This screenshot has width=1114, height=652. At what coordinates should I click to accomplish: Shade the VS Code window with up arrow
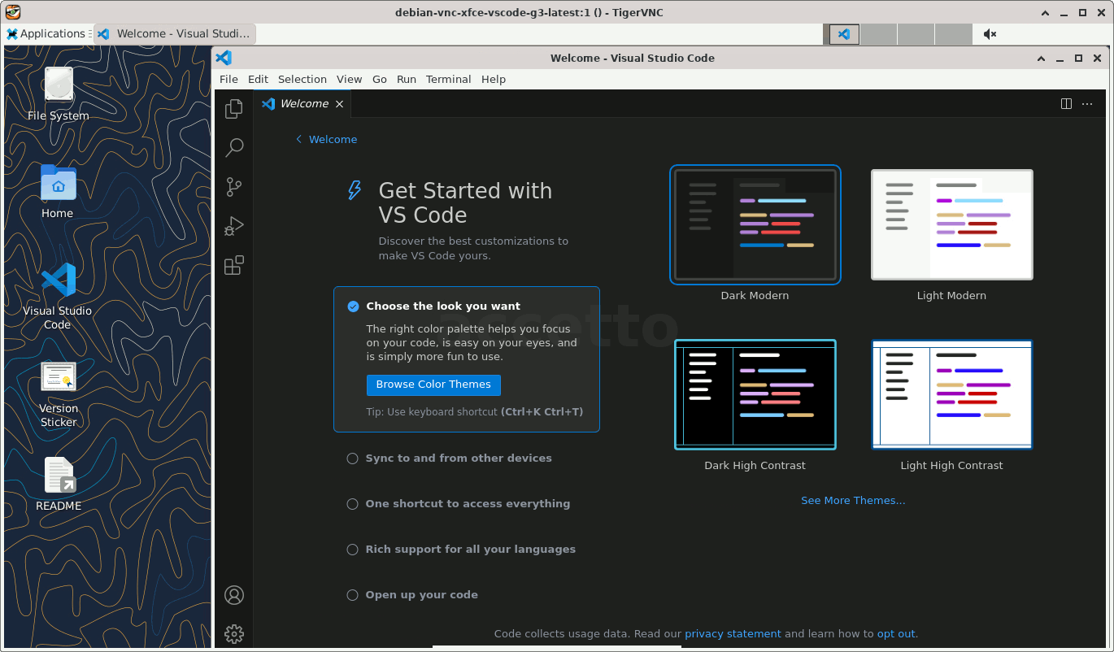coord(1042,59)
